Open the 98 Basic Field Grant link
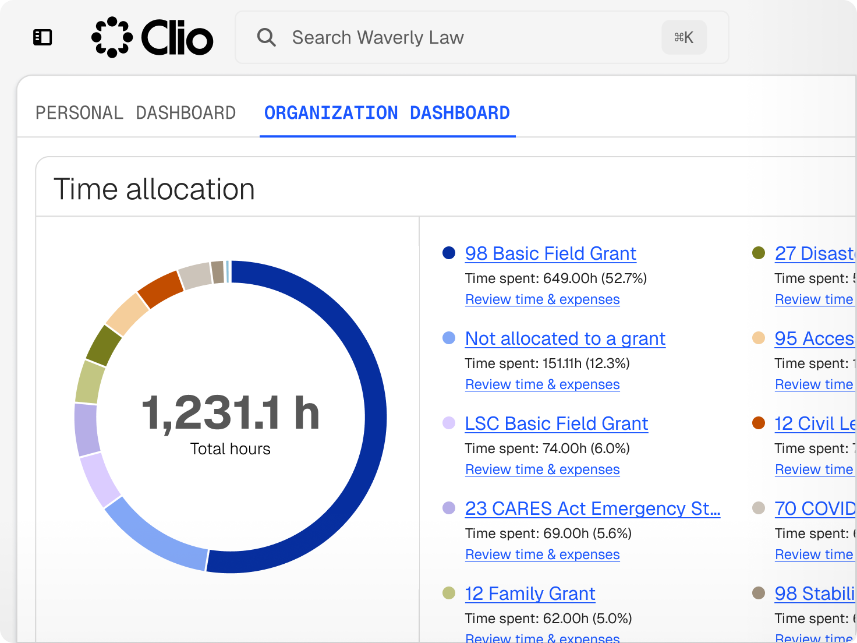Screen dimensions: 857x643 click(x=550, y=253)
